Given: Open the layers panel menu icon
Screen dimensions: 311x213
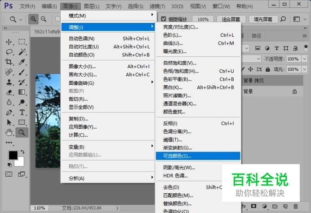Looking at the screenshot, I should click(305, 36).
